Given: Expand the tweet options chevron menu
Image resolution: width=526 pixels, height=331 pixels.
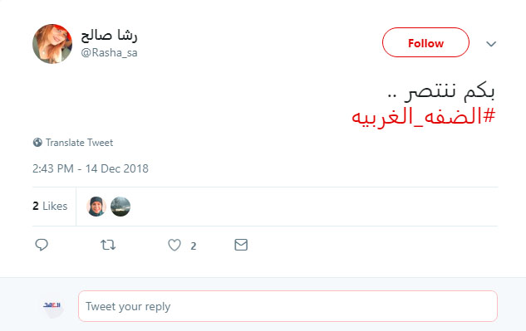Looking at the screenshot, I should tap(491, 44).
